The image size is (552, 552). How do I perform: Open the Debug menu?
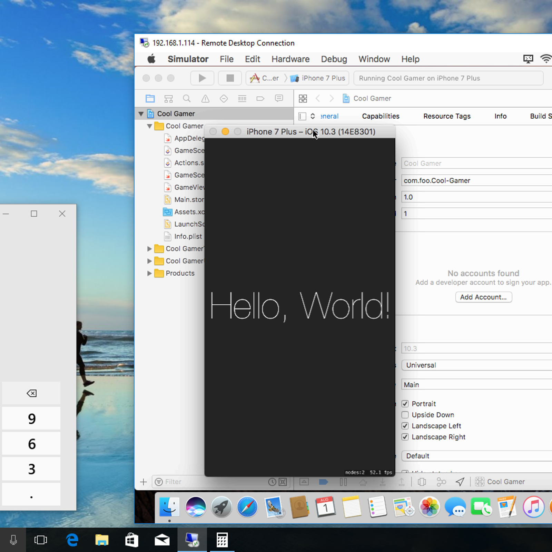click(x=334, y=59)
